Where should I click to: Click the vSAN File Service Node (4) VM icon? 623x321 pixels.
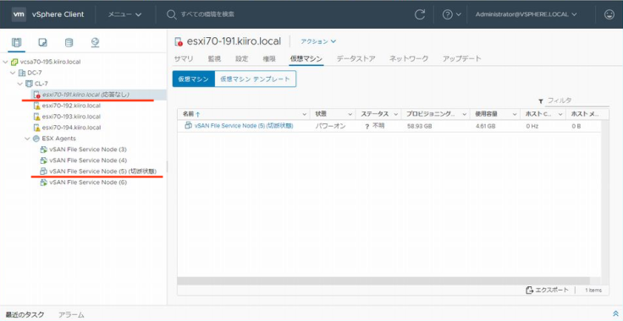coord(44,160)
